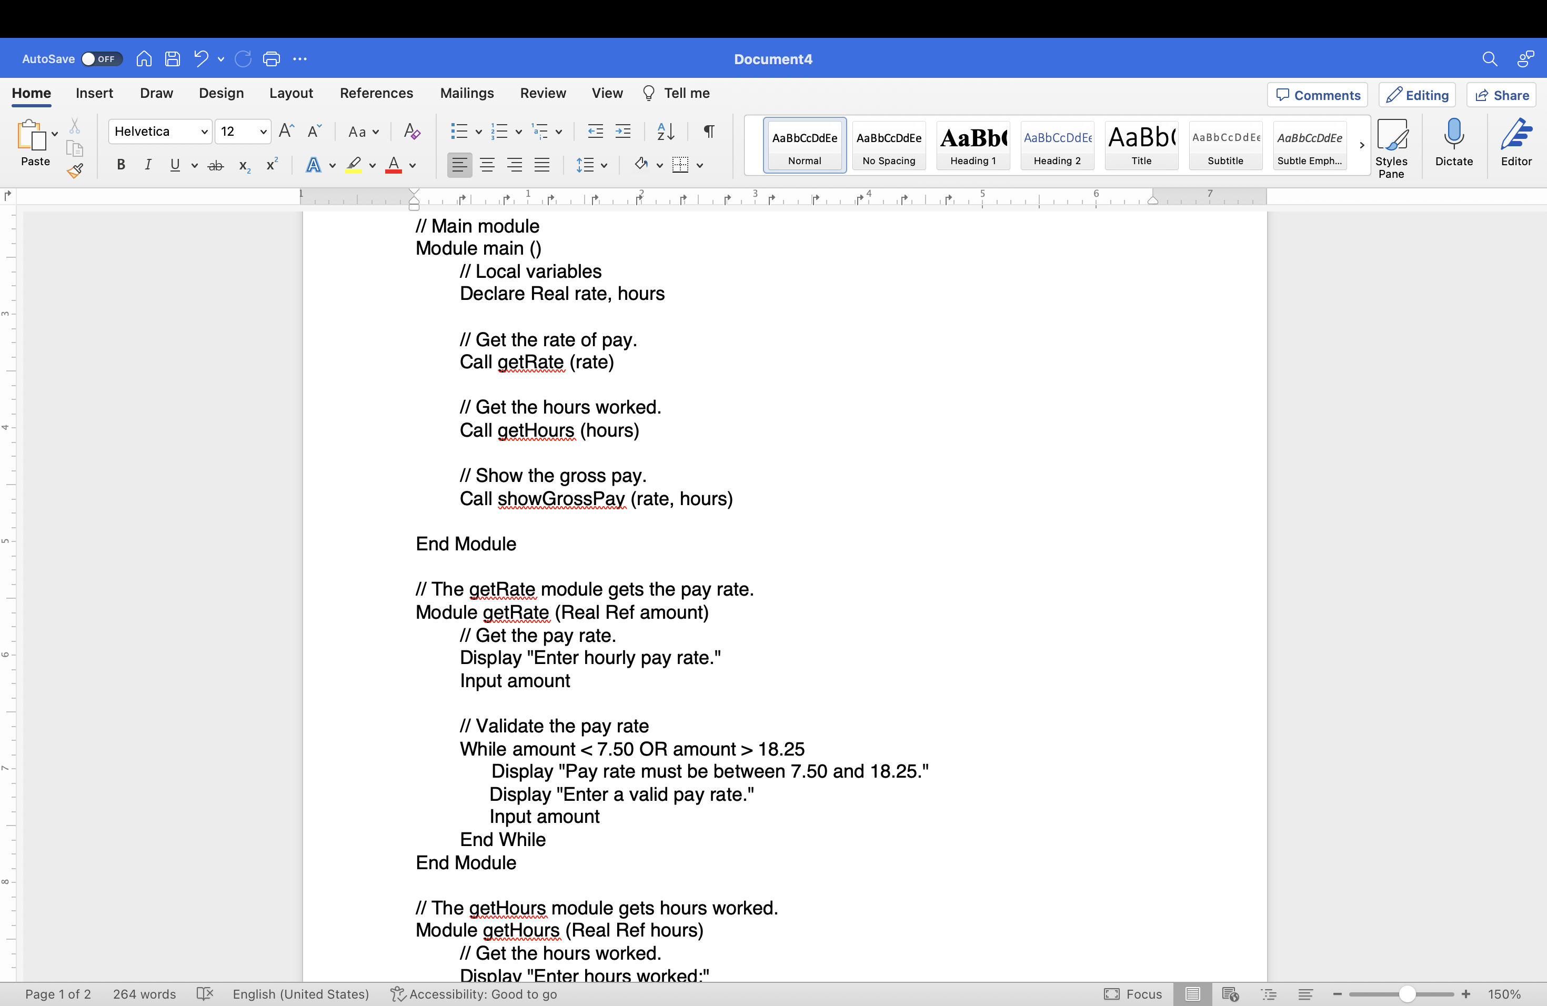Toggle Bold formatting

(121, 165)
